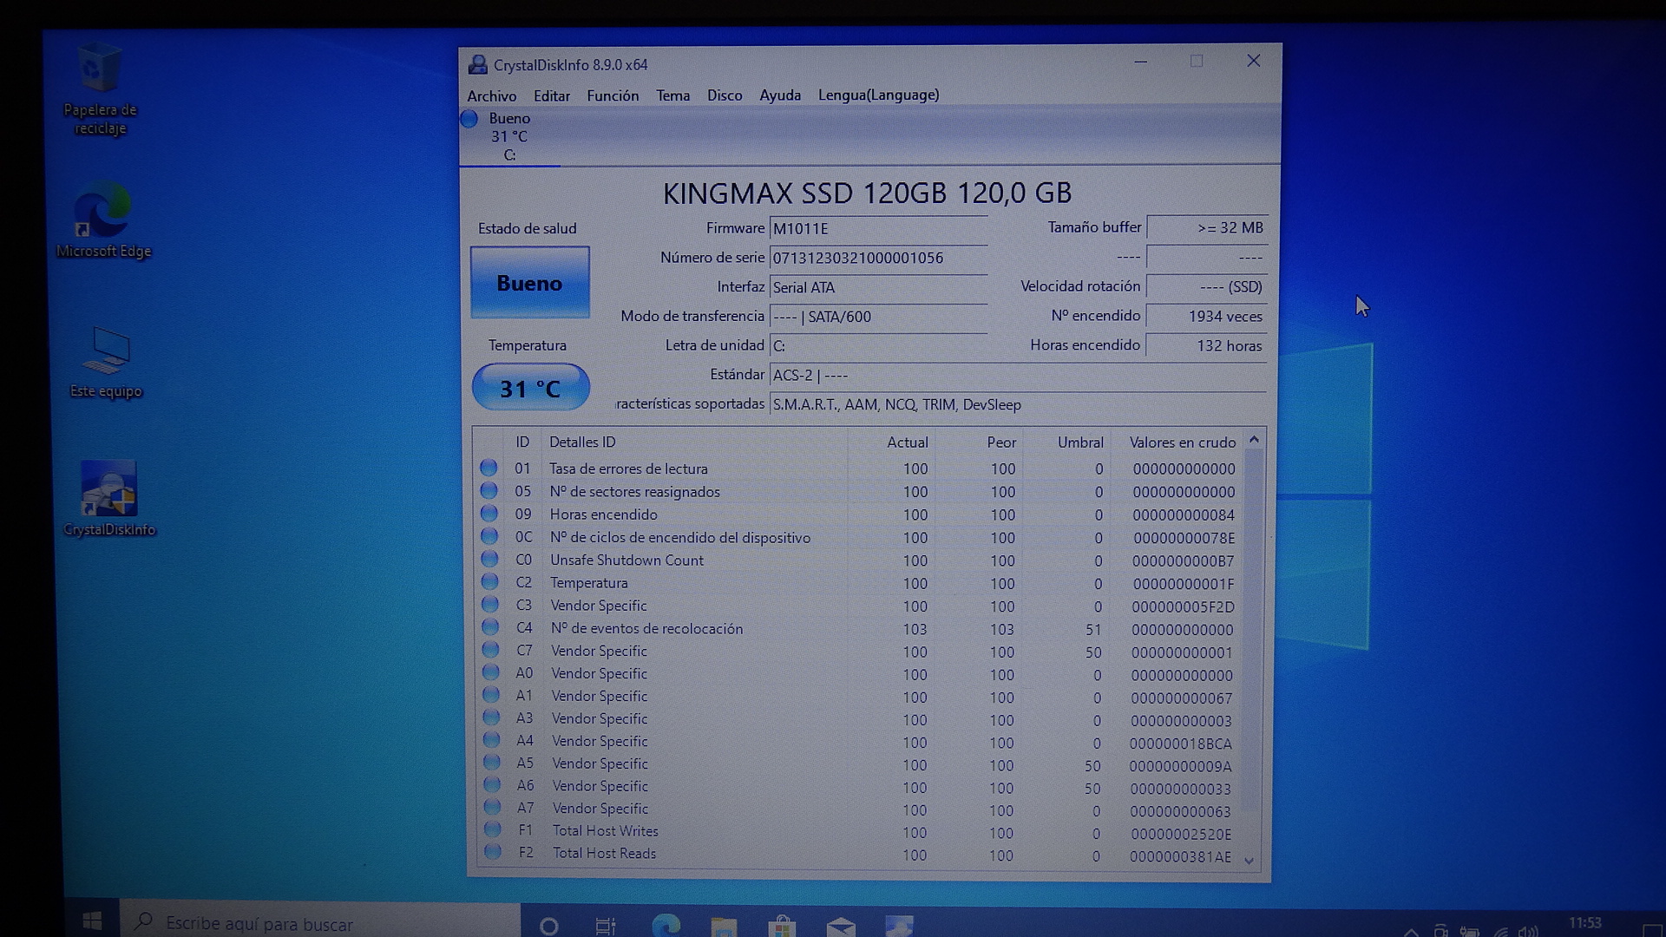Select the C3 Vendor Specific row

pos(859,606)
